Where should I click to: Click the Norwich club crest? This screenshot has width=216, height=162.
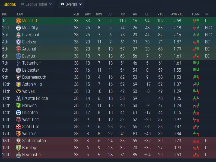click(18, 106)
